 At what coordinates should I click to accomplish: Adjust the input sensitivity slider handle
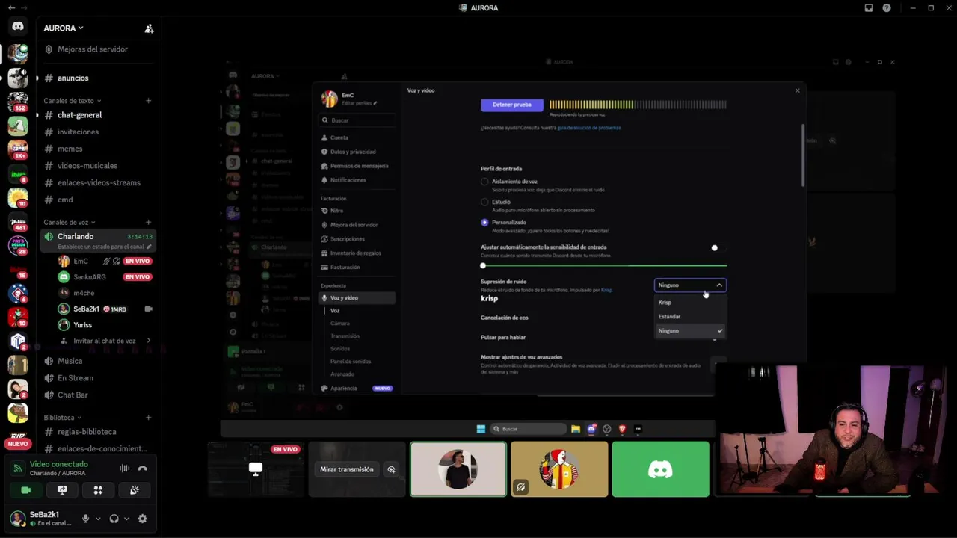pyautogui.click(x=483, y=265)
